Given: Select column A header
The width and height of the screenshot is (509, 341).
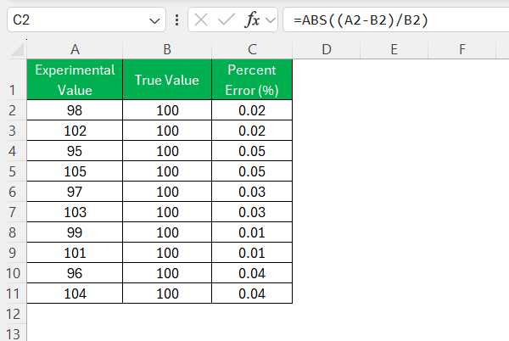Looking at the screenshot, I should (x=75, y=50).
